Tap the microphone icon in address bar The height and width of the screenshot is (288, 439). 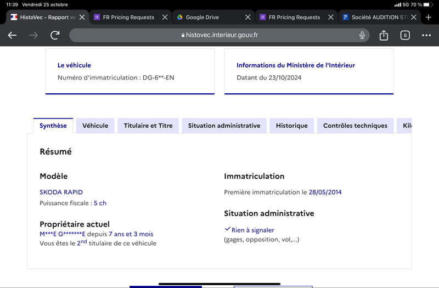coord(362,35)
